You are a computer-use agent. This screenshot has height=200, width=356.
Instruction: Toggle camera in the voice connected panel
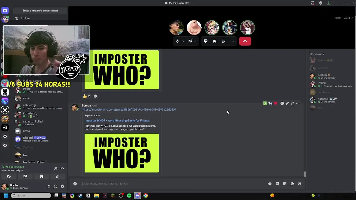coord(9,176)
